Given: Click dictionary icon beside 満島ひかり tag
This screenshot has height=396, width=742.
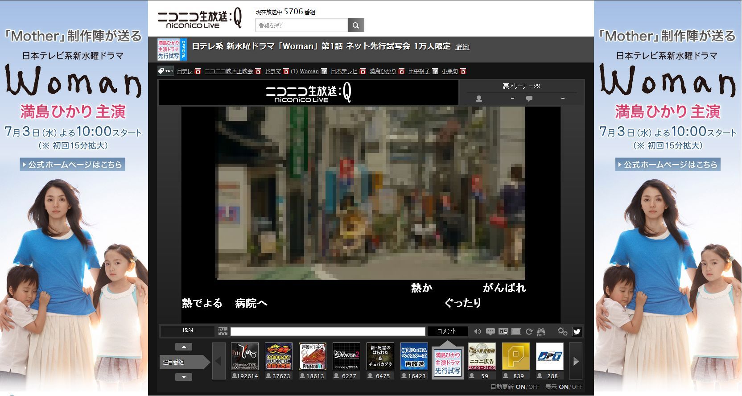Looking at the screenshot, I should pyautogui.click(x=401, y=71).
